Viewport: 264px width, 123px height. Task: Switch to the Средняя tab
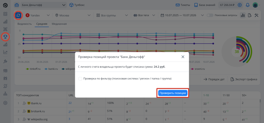pyautogui.click(x=42, y=24)
